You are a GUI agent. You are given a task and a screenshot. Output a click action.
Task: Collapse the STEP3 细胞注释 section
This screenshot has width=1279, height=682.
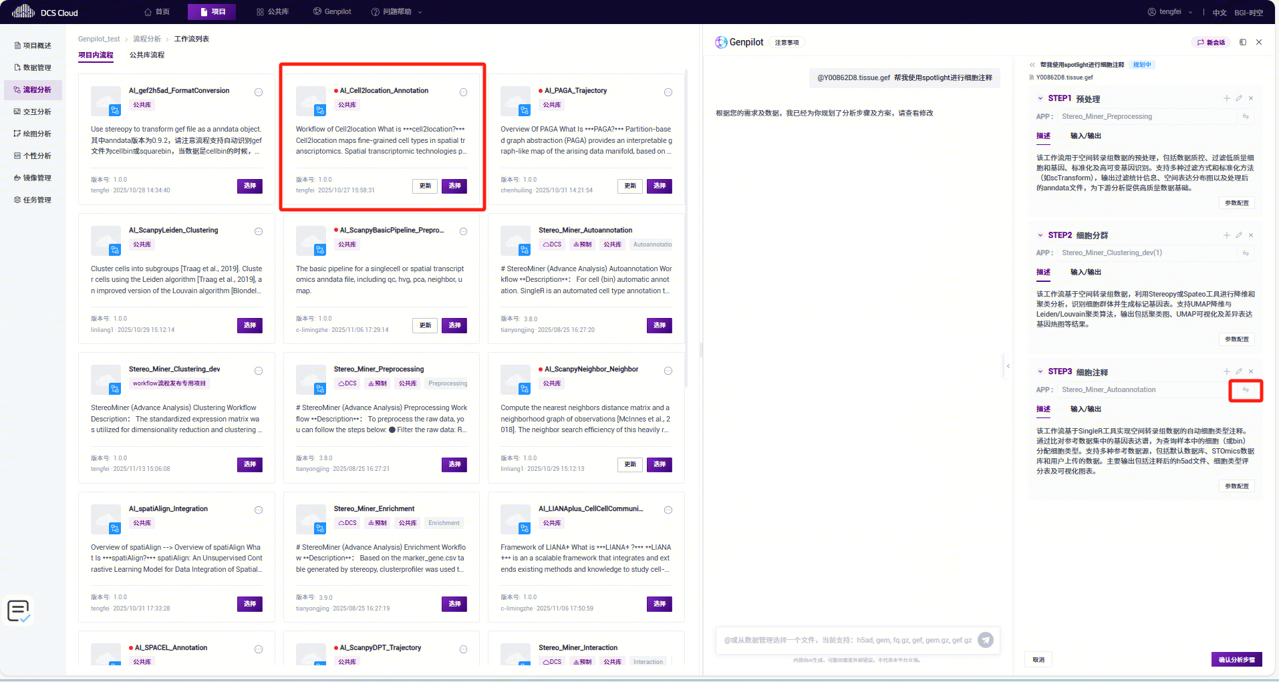coord(1040,372)
